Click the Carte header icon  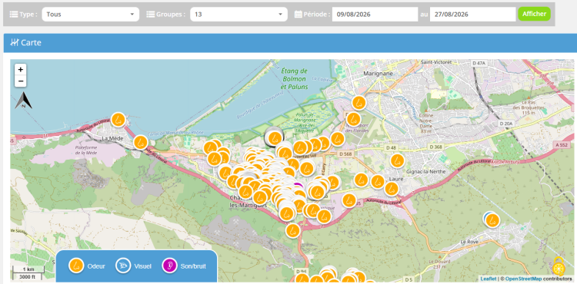tap(15, 42)
